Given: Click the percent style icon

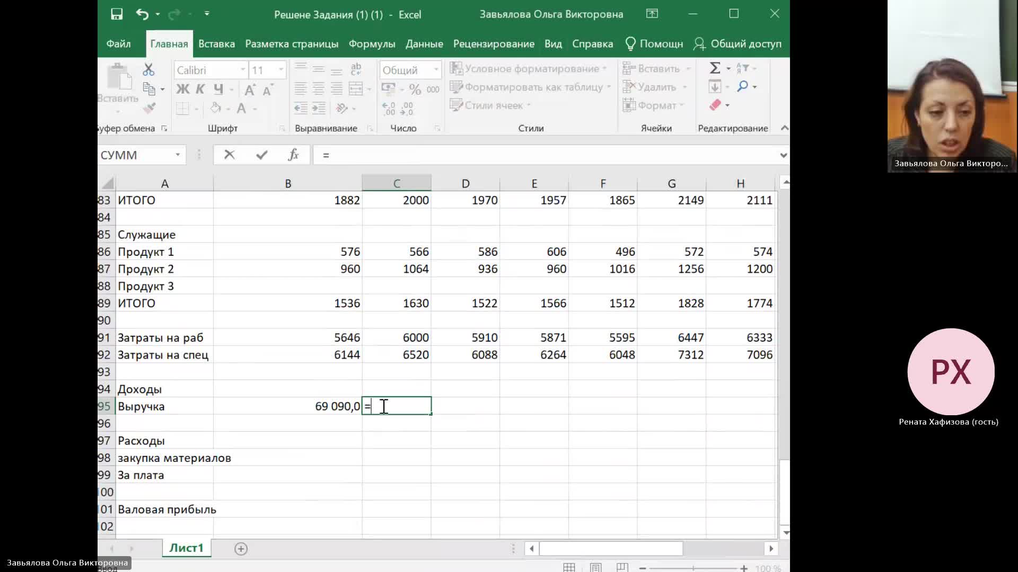Looking at the screenshot, I should pos(415,89).
